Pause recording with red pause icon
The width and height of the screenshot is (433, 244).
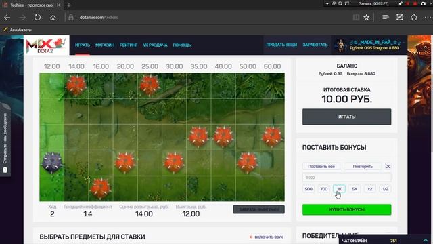[407, 3]
